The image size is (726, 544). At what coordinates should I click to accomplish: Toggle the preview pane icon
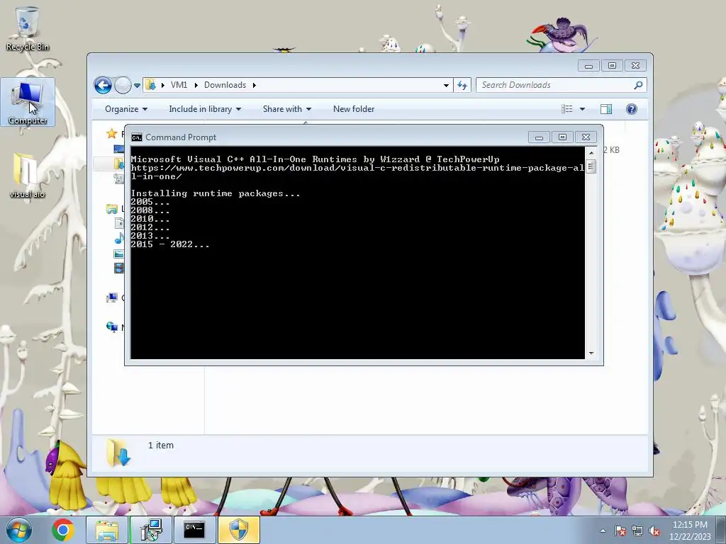click(x=606, y=109)
